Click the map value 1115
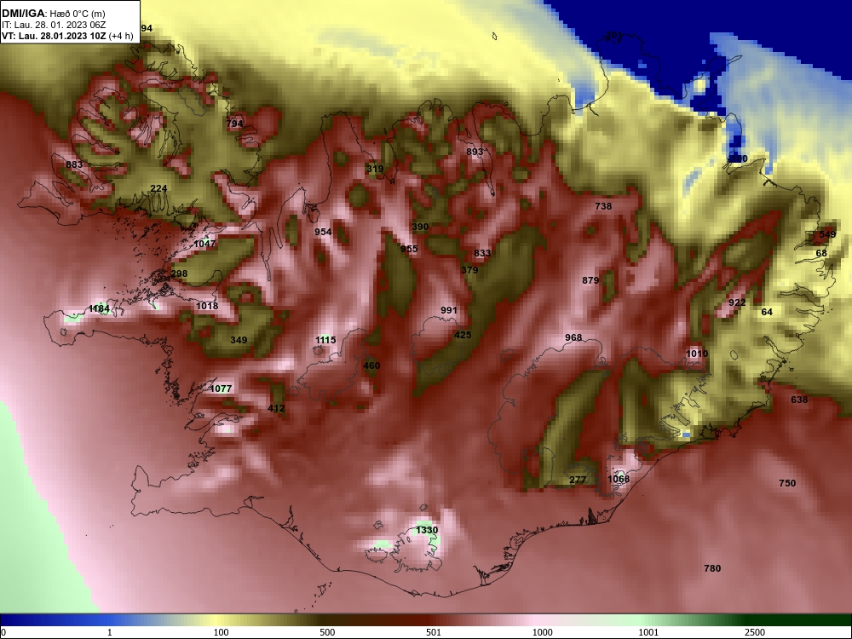The image size is (852, 639). 325,340
